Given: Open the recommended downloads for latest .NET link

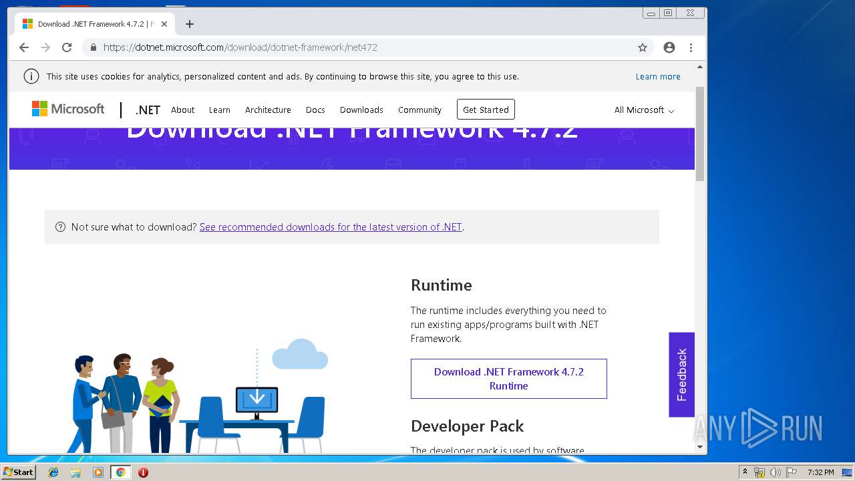Looking at the screenshot, I should point(331,227).
